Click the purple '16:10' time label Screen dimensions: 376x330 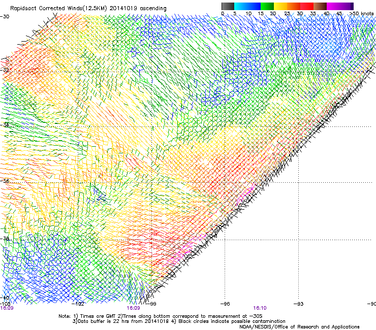(260, 308)
